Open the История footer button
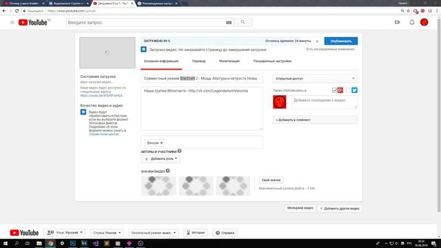The height and width of the screenshot is (248, 441). click(x=196, y=233)
